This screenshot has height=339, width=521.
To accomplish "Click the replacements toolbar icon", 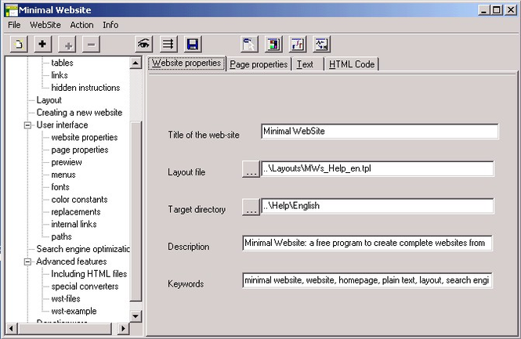I will [x=322, y=44].
